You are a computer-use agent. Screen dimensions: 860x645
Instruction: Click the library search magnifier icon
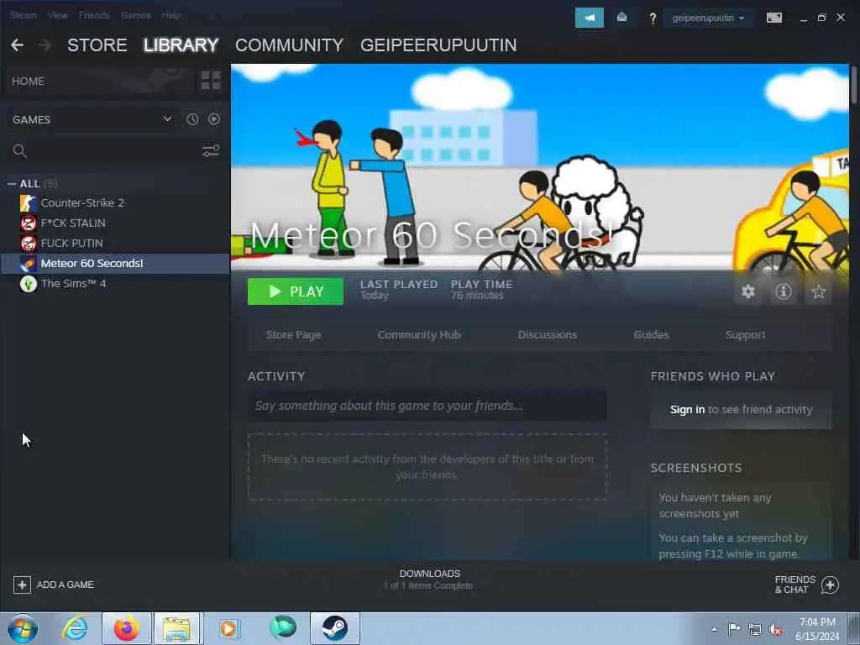coord(20,151)
